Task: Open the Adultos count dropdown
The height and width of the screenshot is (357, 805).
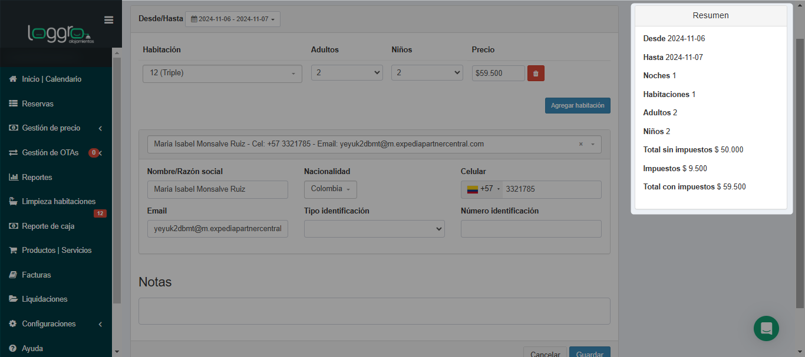Action: [x=347, y=73]
